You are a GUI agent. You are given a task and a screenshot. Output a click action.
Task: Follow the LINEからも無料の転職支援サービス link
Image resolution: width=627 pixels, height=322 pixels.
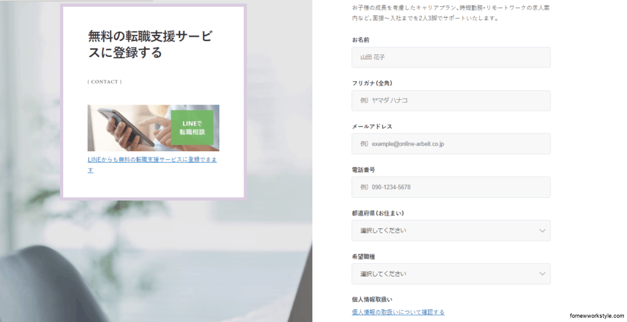(x=152, y=160)
